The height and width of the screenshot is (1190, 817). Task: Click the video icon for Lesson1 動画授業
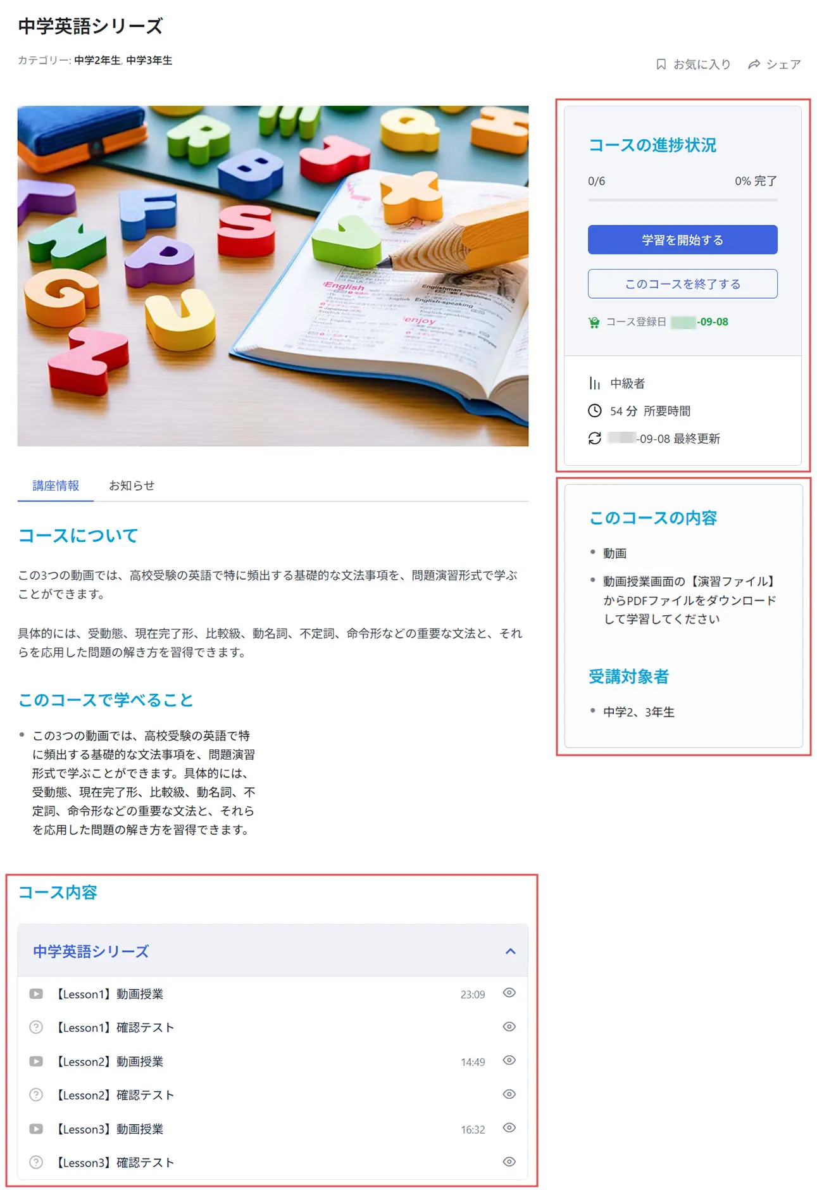coord(36,994)
